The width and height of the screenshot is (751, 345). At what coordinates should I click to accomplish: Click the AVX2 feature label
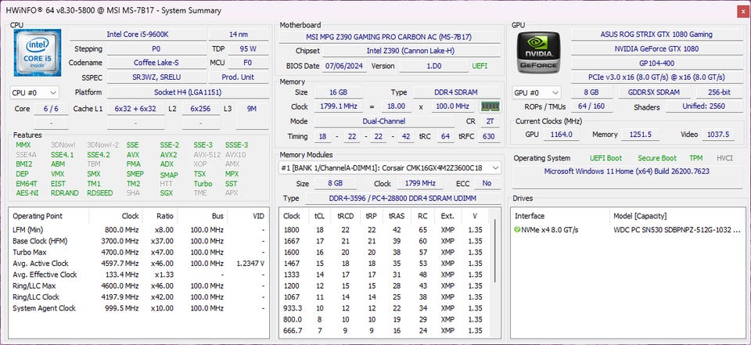pos(168,155)
